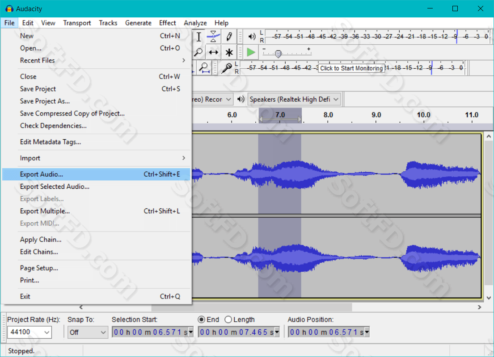
Task: Click the horizontal scrollbar thumb
Action: pos(251,307)
